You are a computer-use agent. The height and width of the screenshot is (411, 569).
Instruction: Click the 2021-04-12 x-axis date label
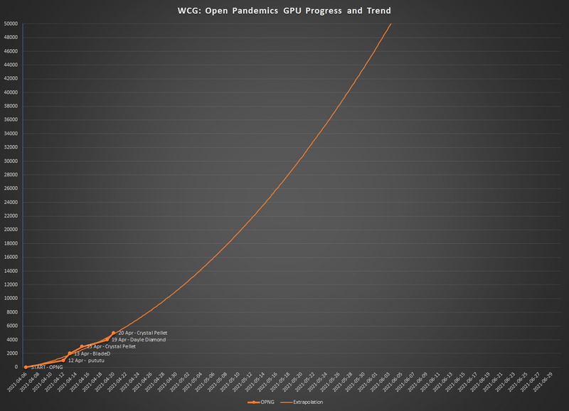point(55,382)
